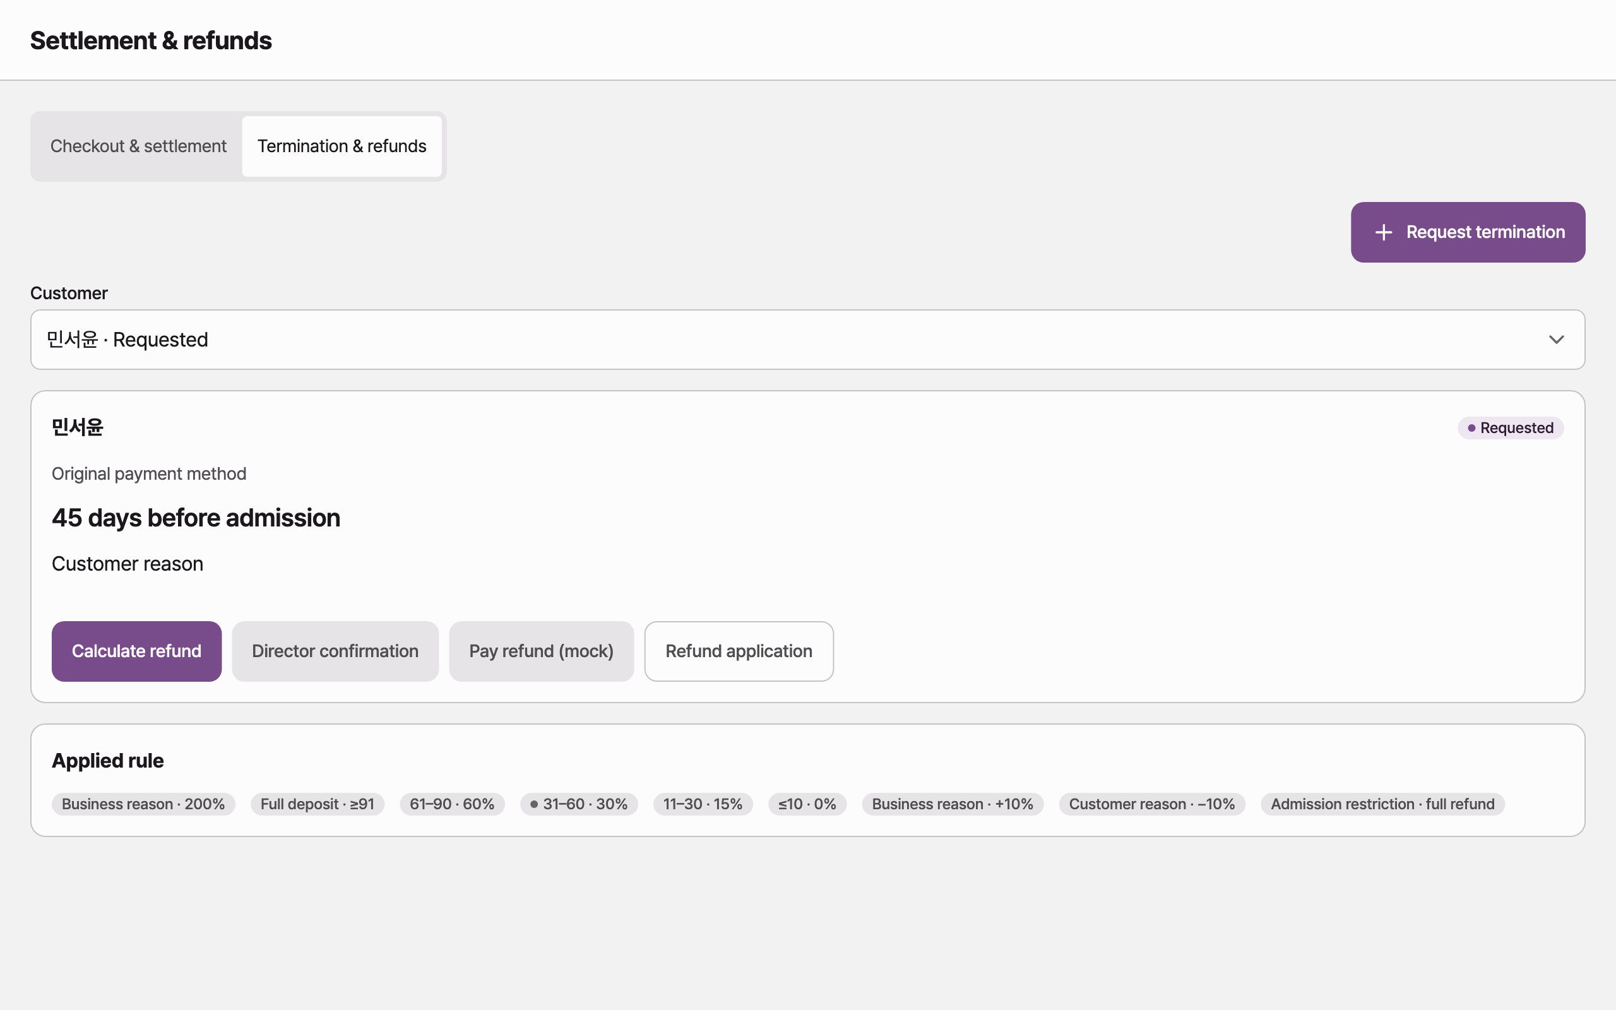This screenshot has width=1616, height=1010.
Task: Click the 11–30 · 15% rule chip
Action: coord(703,804)
